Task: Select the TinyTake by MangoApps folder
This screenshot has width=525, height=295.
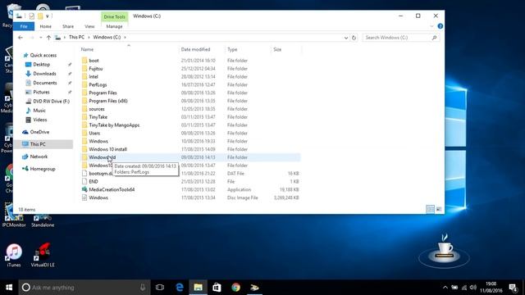Action: pyautogui.click(x=114, y=125)
